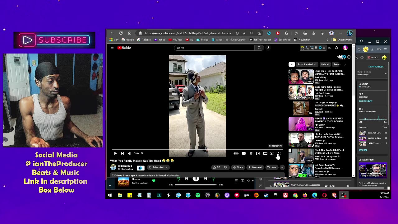Seek on the YouTube video progress bar

pyautogui.click(x=197, y=150)
